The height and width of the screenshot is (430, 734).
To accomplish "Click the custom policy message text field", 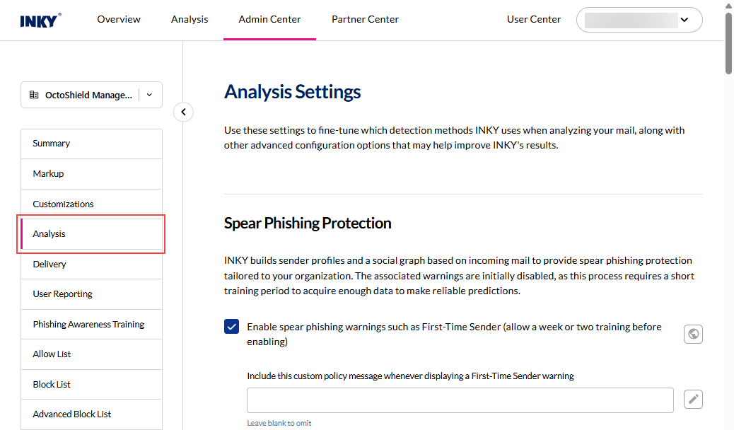I will [460, 400].
